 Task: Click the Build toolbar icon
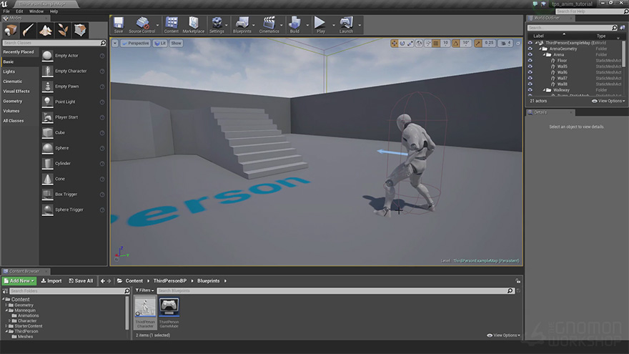pos(294,25)
